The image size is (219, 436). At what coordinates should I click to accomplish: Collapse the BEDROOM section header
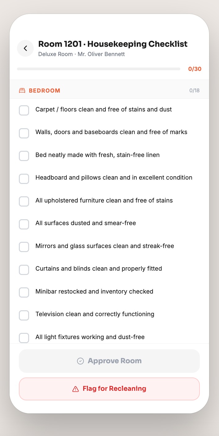point(109,91)
